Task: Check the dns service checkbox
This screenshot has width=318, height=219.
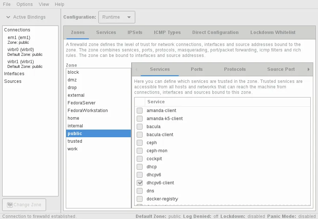Action: coord(139,191)
